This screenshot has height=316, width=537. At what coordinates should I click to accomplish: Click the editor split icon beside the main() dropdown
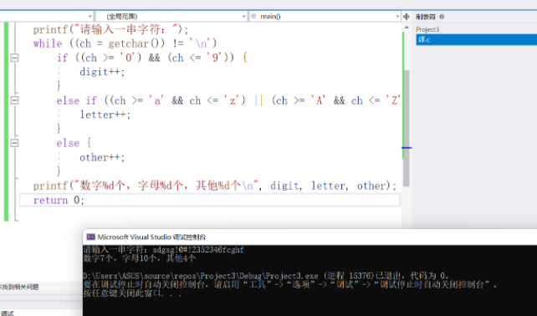[x=407, y=17]
